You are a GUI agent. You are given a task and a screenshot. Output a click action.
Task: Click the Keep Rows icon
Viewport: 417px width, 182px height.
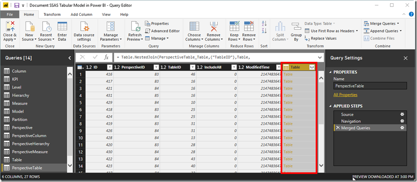point(234,27)
